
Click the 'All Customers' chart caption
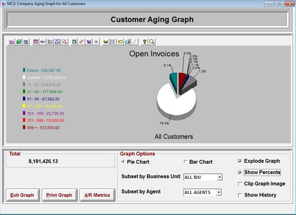pyautogui.click(x=174, y=137)
